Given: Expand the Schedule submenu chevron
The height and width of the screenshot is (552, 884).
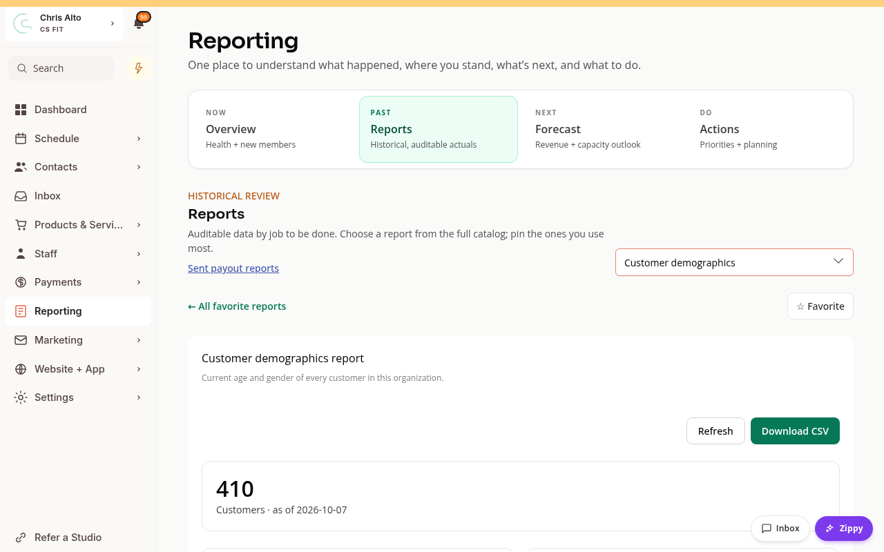Looking at the screenshot, I should click(139, 139).
